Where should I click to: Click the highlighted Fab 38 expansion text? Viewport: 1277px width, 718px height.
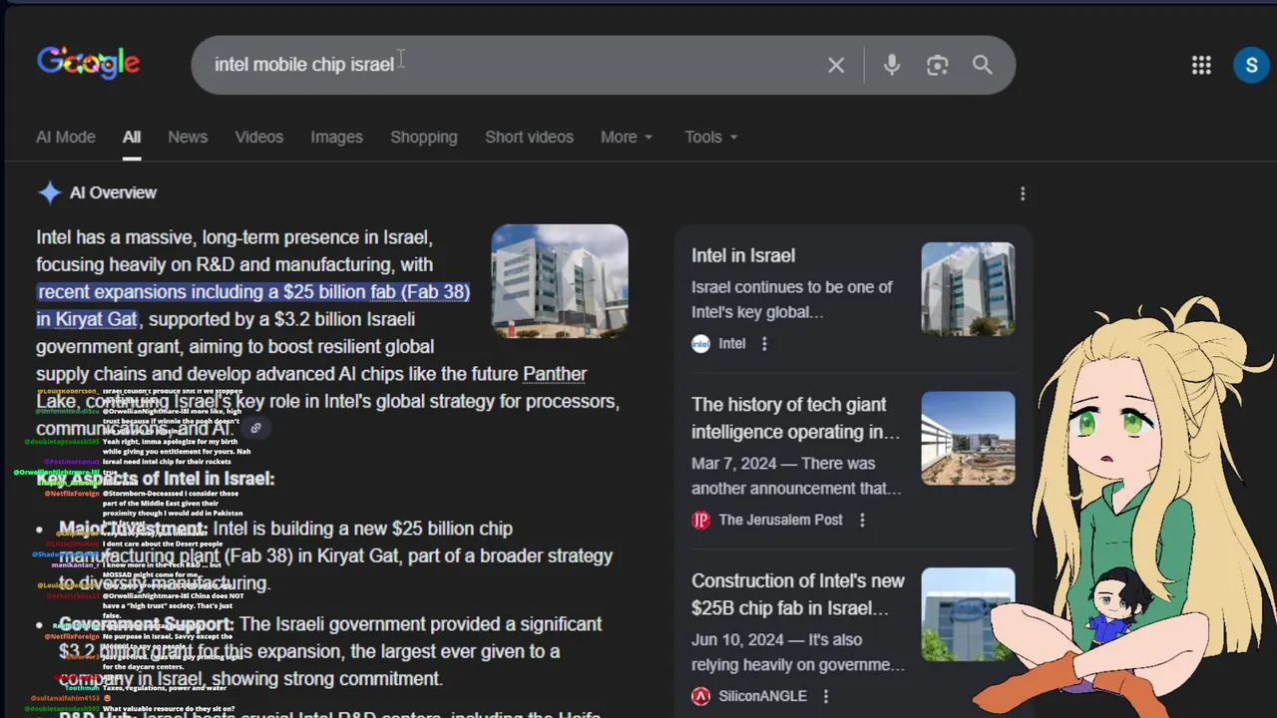[x=253, y=305]
